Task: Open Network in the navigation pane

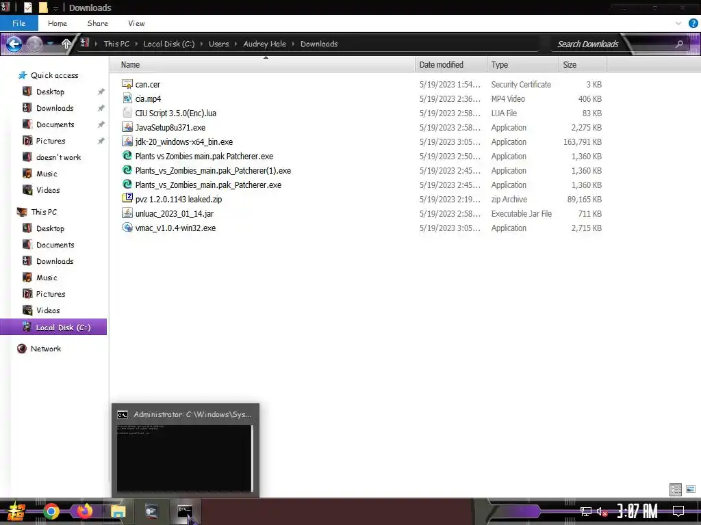Action: 46,349
